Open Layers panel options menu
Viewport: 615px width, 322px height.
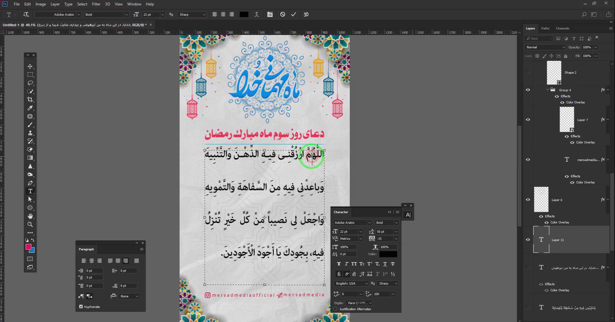click(x=611, y=28)
